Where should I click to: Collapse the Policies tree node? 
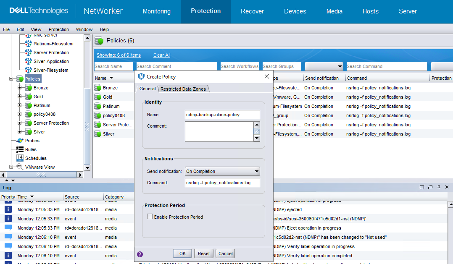click(11, 79)
